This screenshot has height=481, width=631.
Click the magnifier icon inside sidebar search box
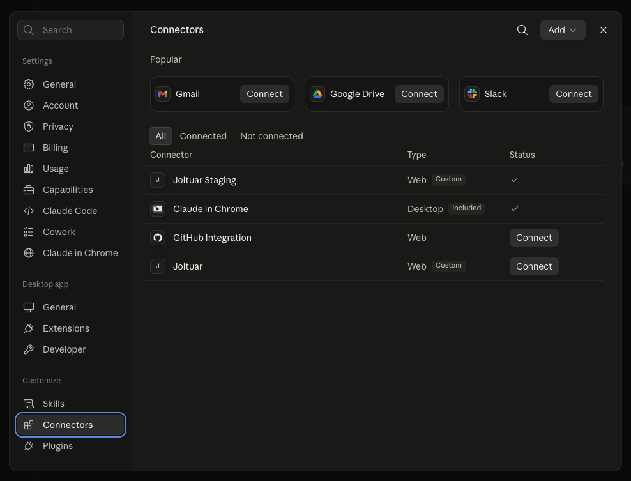(x=29, y=30)
